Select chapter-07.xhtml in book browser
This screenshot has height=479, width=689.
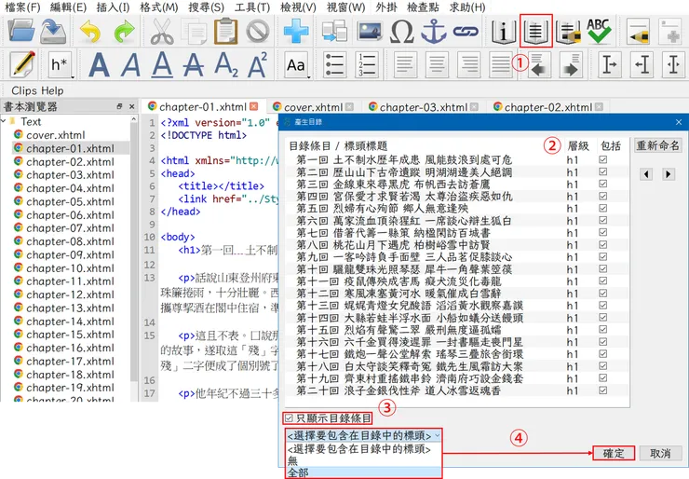click(x=70, y=227)
